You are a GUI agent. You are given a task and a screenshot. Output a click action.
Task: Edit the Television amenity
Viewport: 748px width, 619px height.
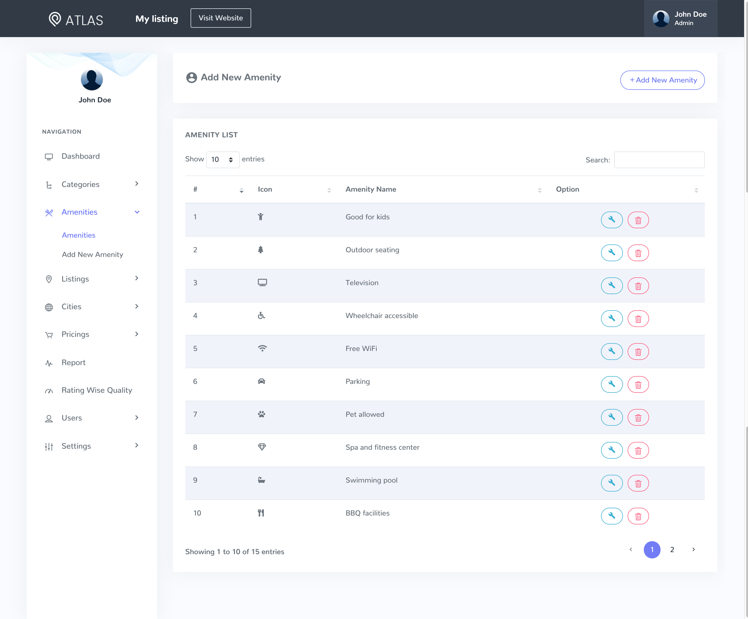coord(611,286)
